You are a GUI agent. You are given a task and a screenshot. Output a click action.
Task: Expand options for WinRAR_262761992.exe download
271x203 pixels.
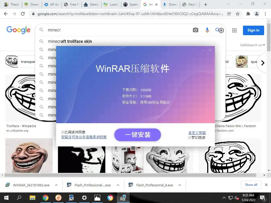tap(56, 185)
